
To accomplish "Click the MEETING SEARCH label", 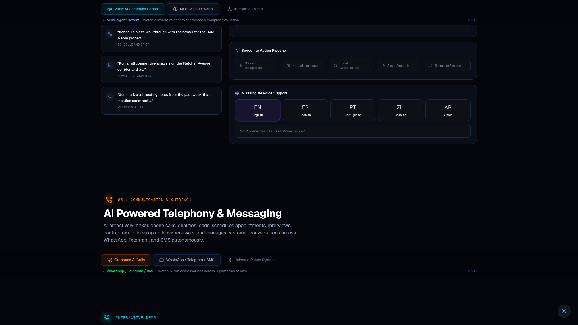I will [130, 107].
